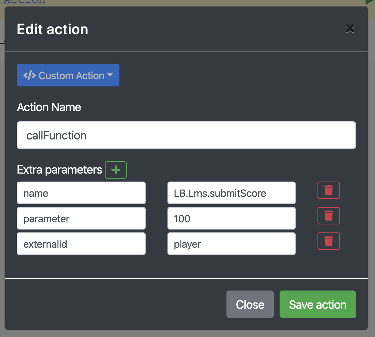The height and width of the screenshot is (337, 375).
Task: Close the Edit action dialog with X
Action: pyautogui.click(x=350, y=29)
